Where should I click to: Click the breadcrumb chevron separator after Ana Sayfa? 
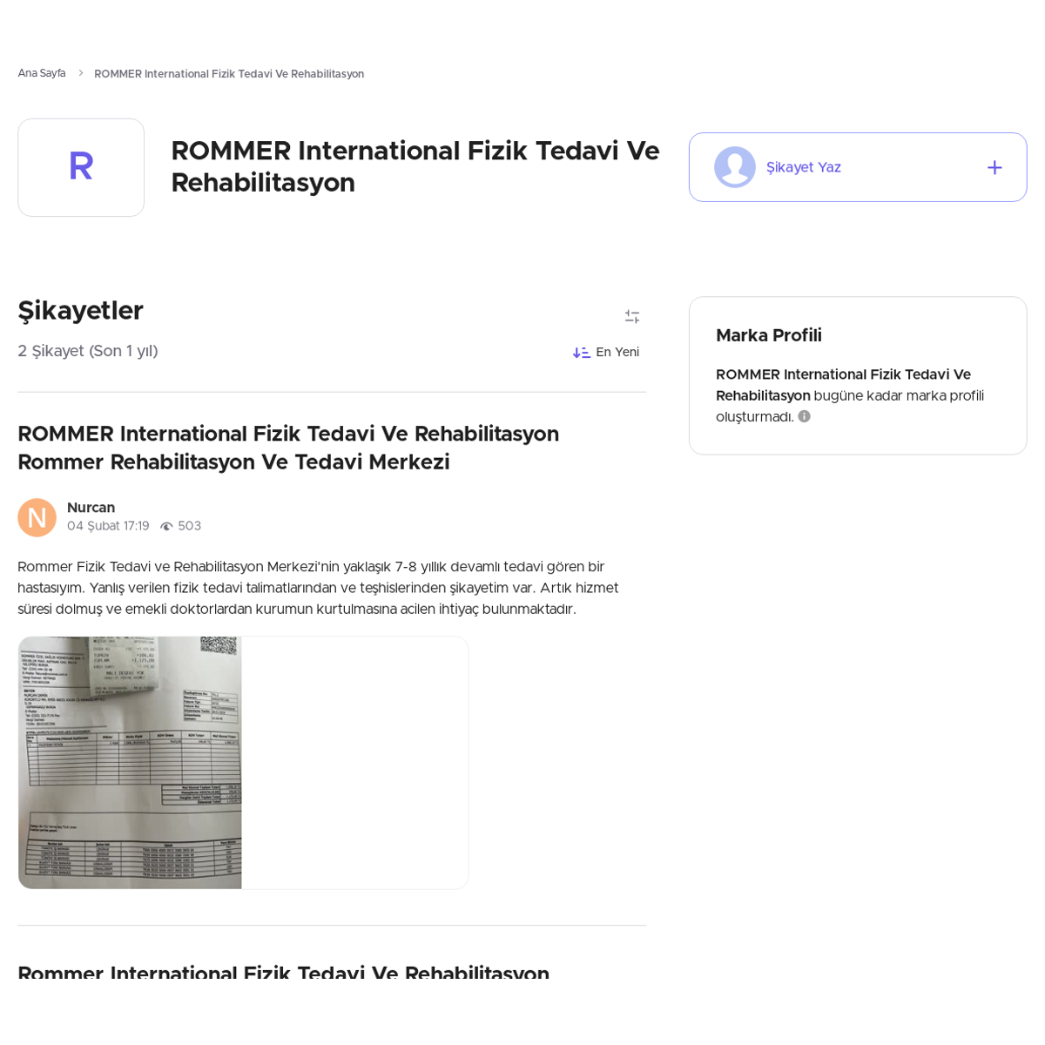click(x=80, y=74)
